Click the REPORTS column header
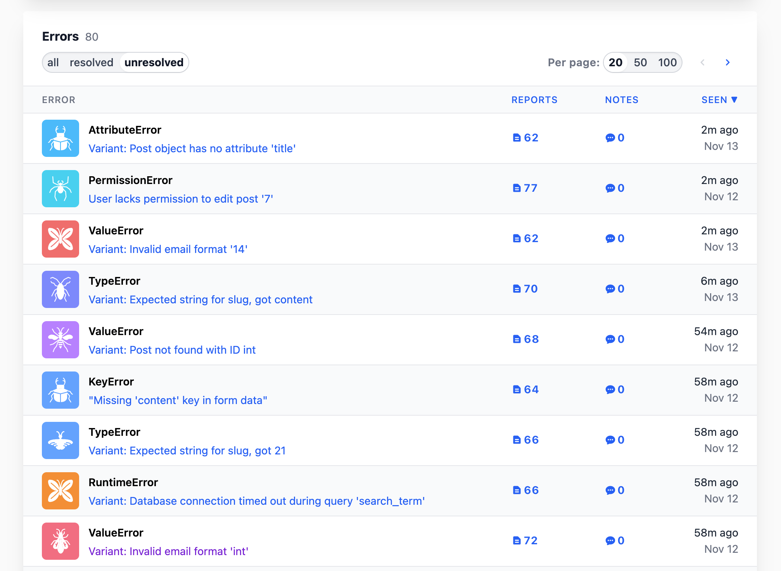781x571 pixels. tap(534, 100)
